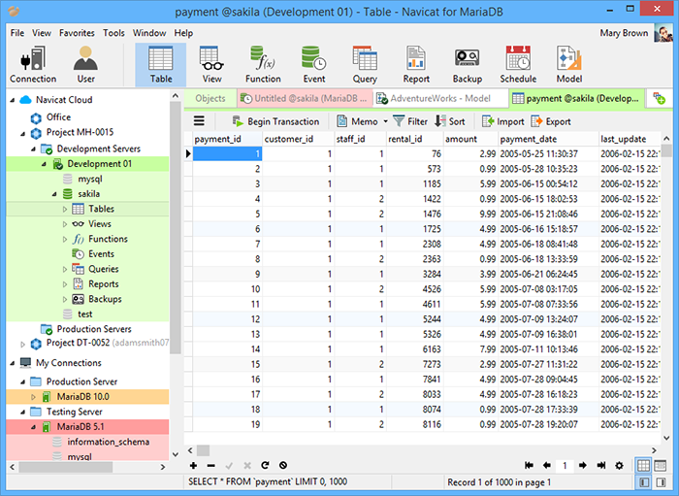Click the hamburger menu icon in table toolbar
This screenshot has width=679, height=496.
click(199, 121)
